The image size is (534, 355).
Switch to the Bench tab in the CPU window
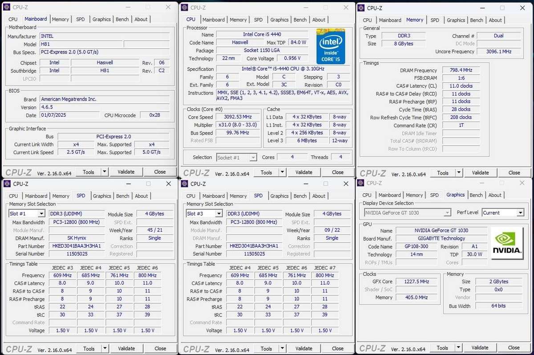[x=300, y=20]
